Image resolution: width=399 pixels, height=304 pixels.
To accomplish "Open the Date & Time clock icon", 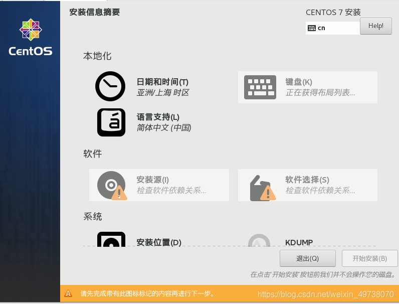I will (110, 86).
